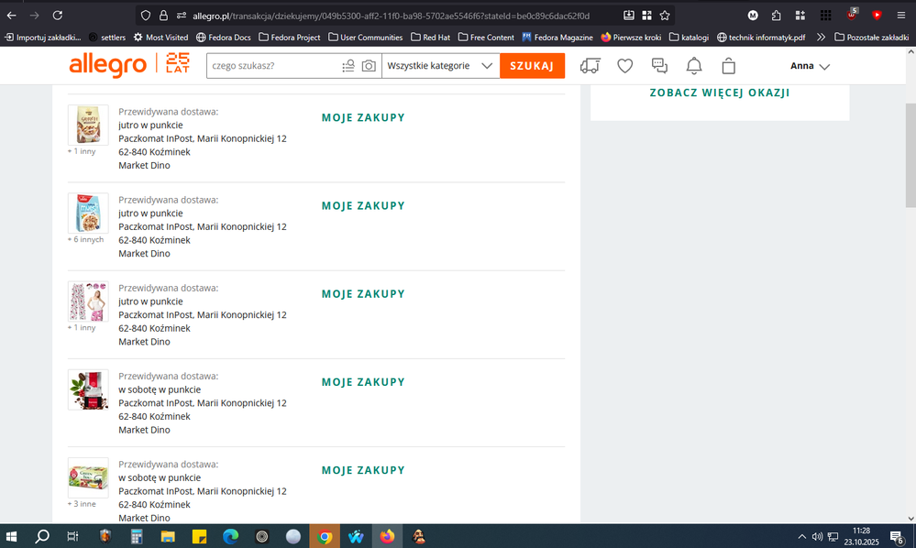Open the delivery truck icon in Allegro header
Image resolution: width=916 pixels, height=548 pixels.
tap(590, 66)
